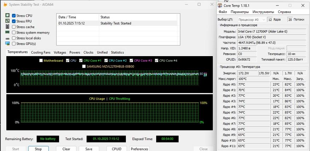310x151 pixels.
Task: Click the log date 01.10.2025 7:15:12
Action: tap(71, 23)
